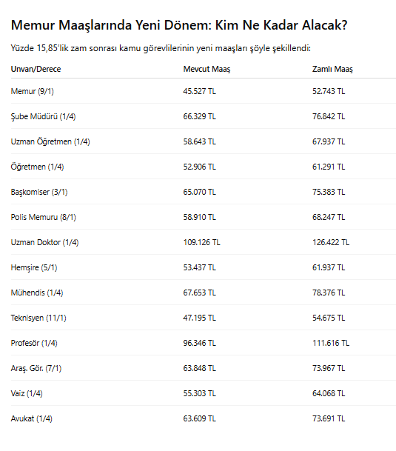Click Avukat raised salary 73.691 TL
The width and height of the screenshot is (396, 451).
tap(329, 418)
